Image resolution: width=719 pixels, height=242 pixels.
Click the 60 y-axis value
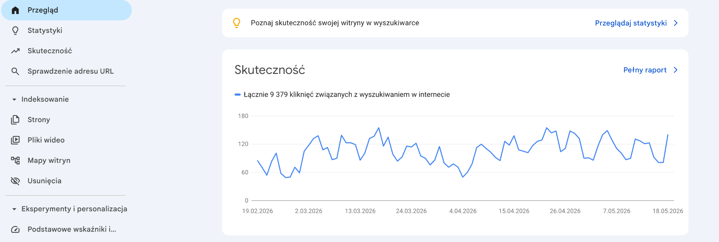[x=245, y=172]
